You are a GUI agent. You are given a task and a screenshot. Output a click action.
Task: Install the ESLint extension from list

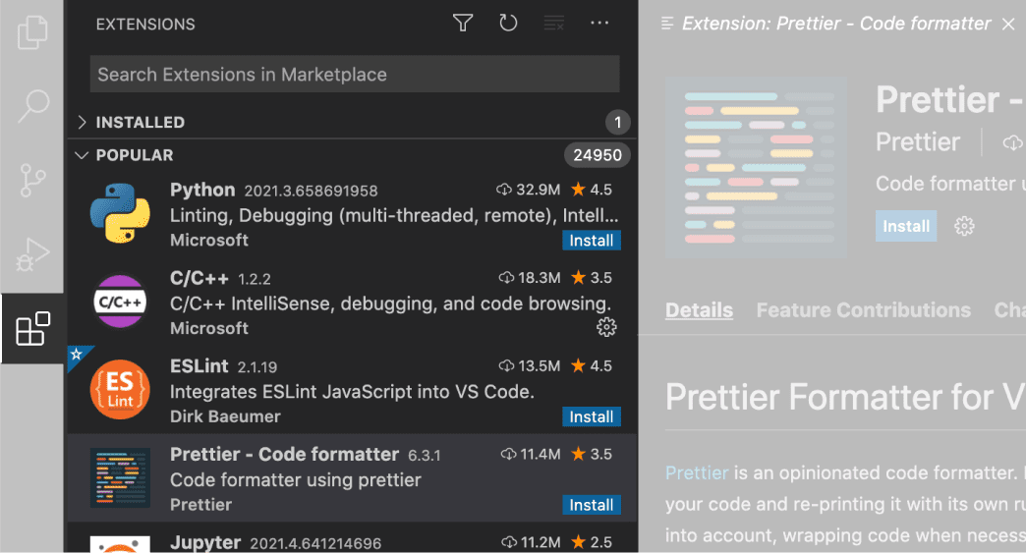click(591, 417)
